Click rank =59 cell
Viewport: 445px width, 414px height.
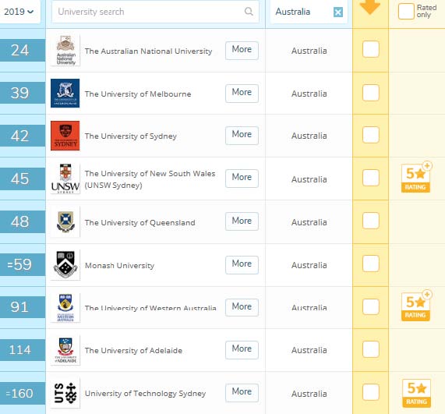[x=23, y=264]
